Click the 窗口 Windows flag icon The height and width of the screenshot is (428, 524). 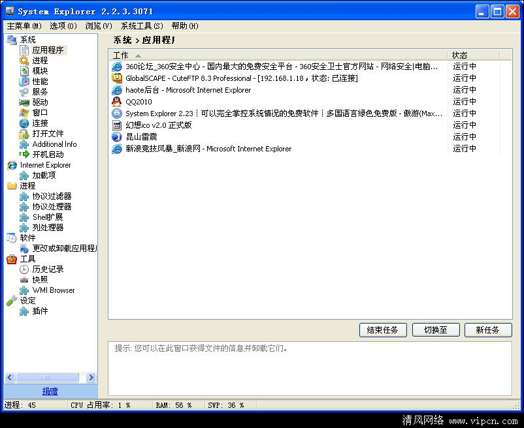pyautogui.click(x=24, y=113)
